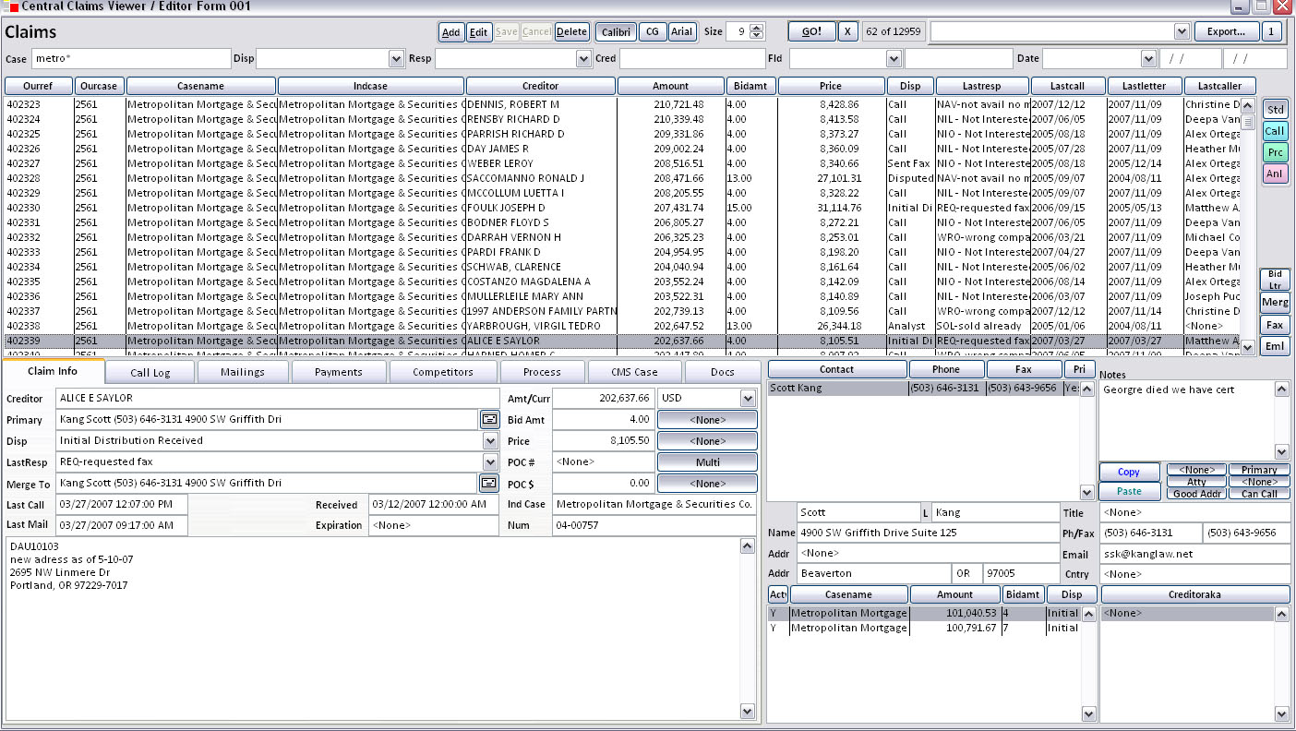Click the Export... button

(x=1226, y=31)
